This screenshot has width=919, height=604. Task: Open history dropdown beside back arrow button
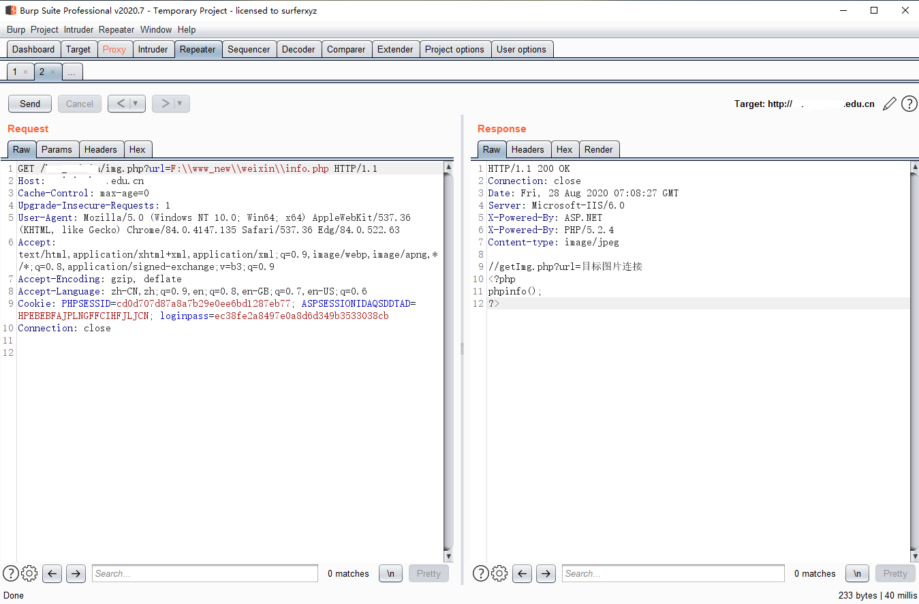(x=137, y=104)
